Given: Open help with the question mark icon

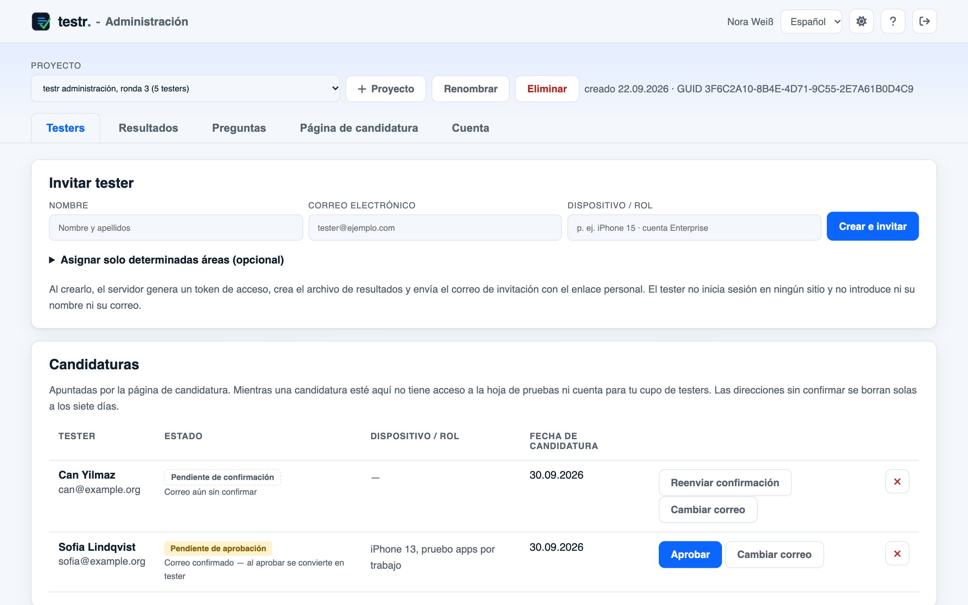Looking at the screenshot, I should pos(893,21).
